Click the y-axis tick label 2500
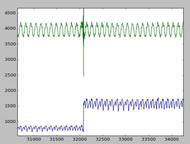This screenshot has height=144, width=190. pos(10,75)
